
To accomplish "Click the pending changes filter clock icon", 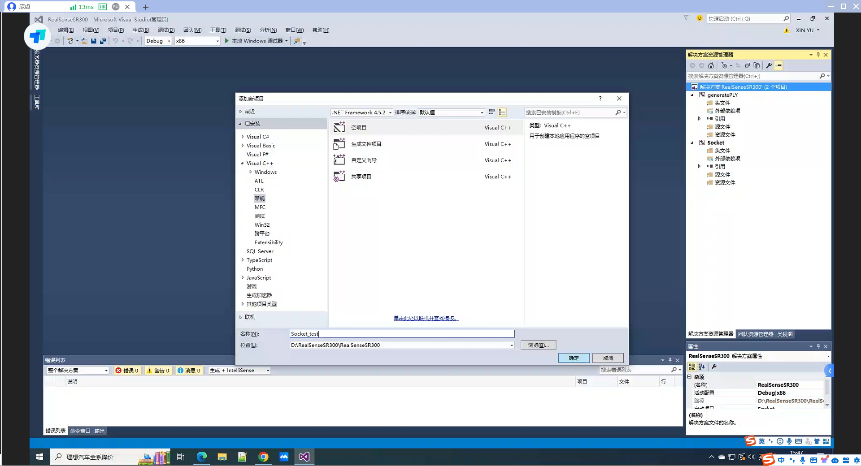I will (x=724, y=65).
